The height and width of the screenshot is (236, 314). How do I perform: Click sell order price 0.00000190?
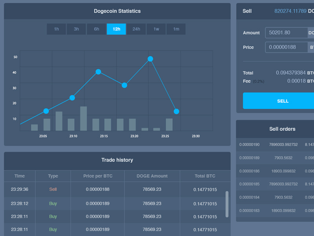point(249,144)
